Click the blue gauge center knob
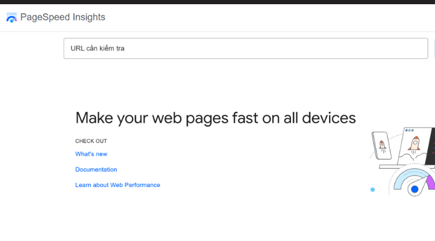 click(x=414, y=189)
